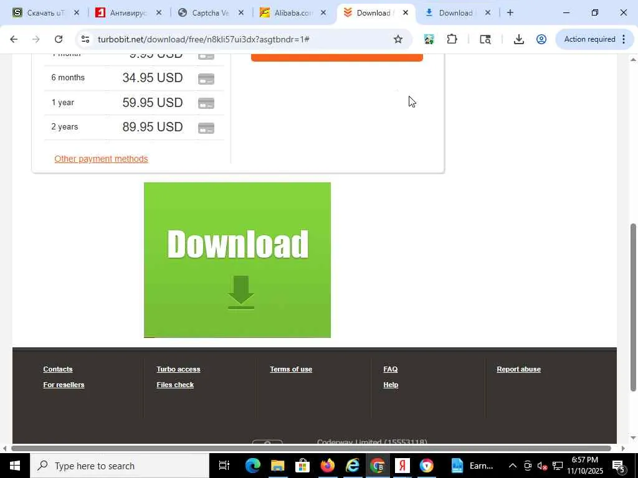
Task: Reload the turbobit page
Action: click(59, 39)
